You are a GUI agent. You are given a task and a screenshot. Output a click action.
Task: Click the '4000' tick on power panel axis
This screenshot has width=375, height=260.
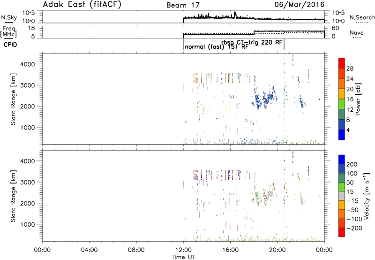click(x=28, y=64)
